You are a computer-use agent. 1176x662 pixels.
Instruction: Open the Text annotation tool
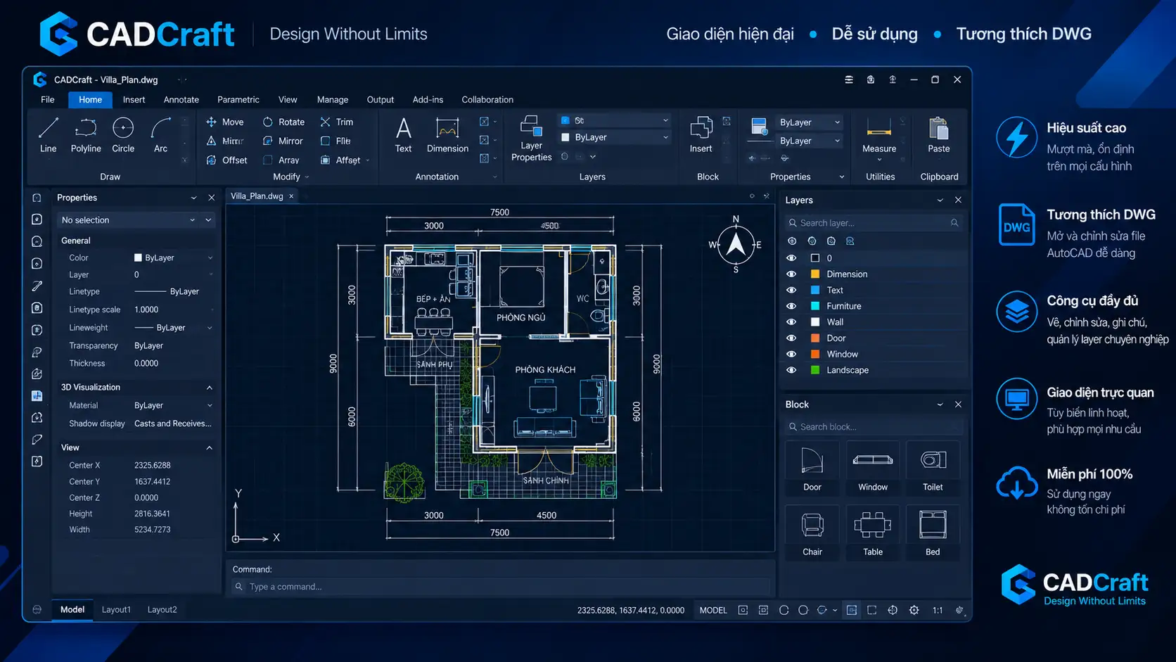pyautogui.click(x=403, y=135)
